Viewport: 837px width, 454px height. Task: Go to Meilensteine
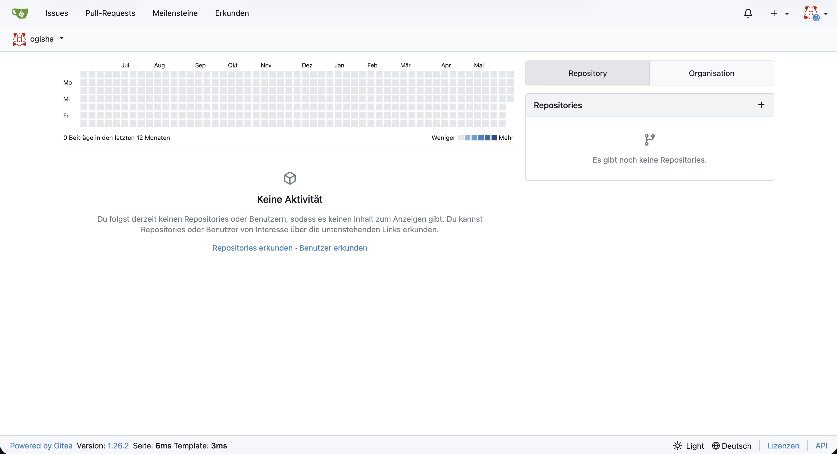pyautogui.click(x=175, y=13)
